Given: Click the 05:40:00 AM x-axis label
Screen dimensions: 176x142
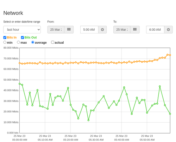Looking at the screenshot, I should (121, 140).
